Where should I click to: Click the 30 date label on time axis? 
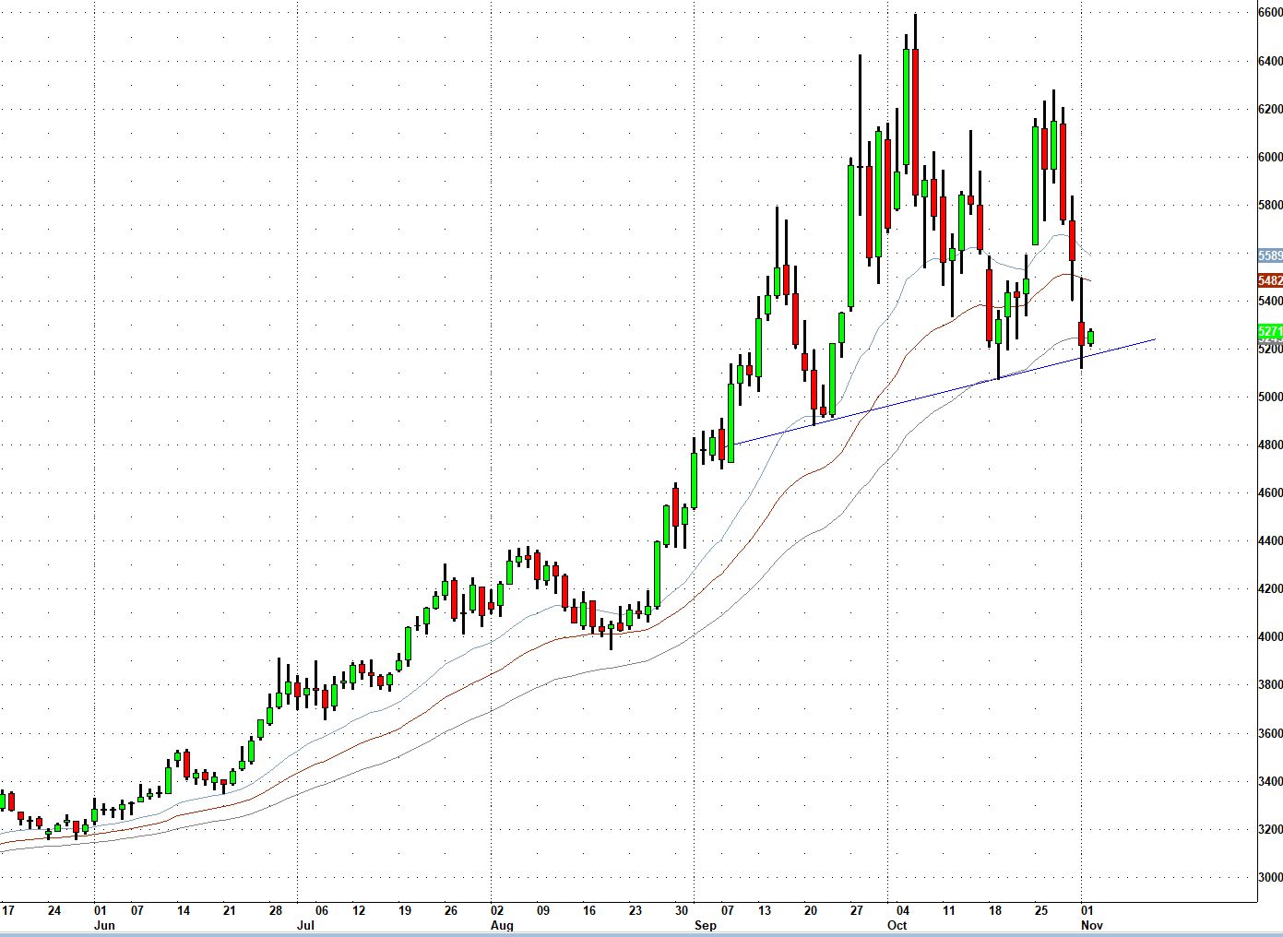pyautogui.click(x=682, y=911)
